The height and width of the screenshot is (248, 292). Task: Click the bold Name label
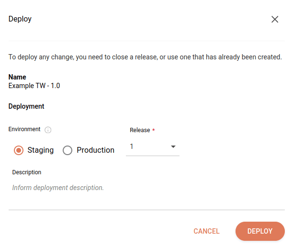coord(17,77)
